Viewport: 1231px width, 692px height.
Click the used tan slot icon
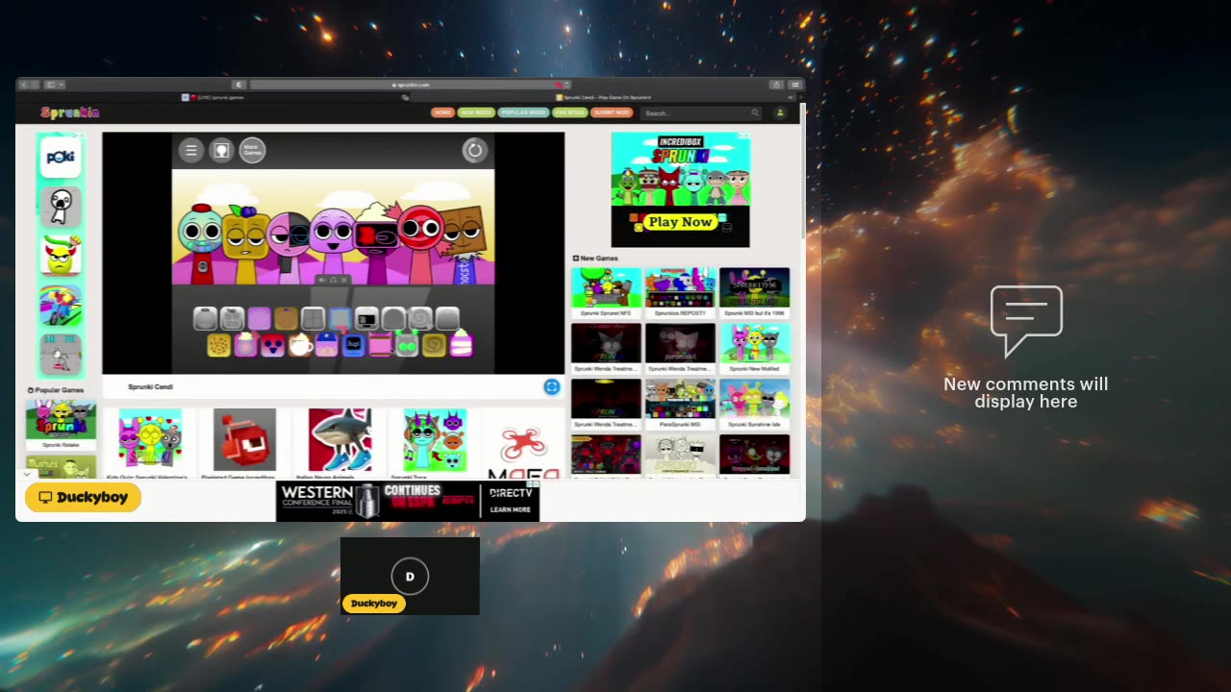pos(286,318)
